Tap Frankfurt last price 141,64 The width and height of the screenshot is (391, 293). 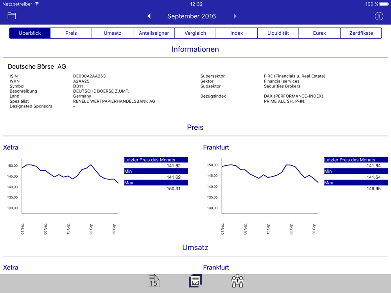(x=373, y=166)
